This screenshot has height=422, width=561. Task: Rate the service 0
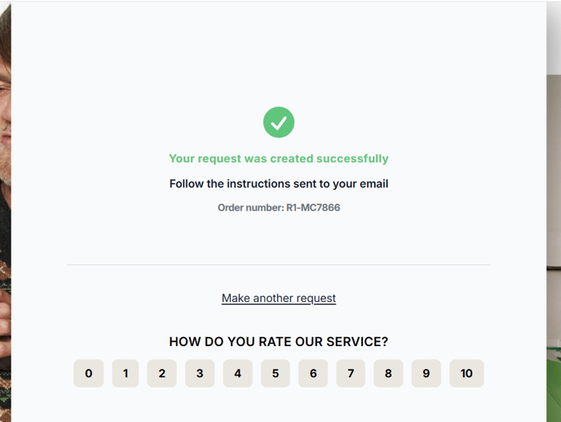[x=89, y=373]
